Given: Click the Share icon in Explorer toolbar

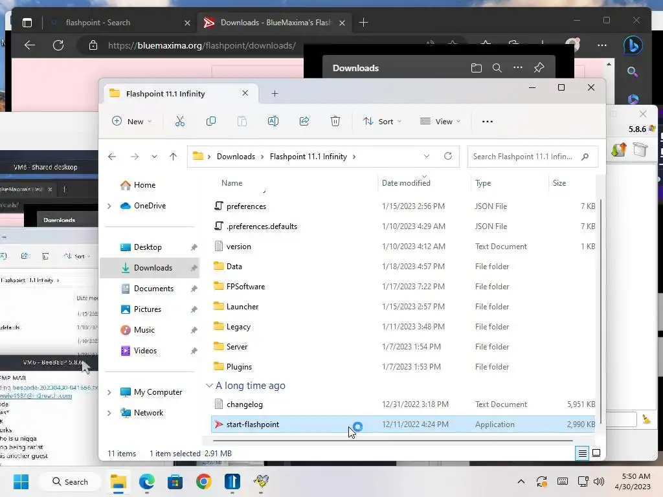Looking at the screenshot, I should click(304, 121).
